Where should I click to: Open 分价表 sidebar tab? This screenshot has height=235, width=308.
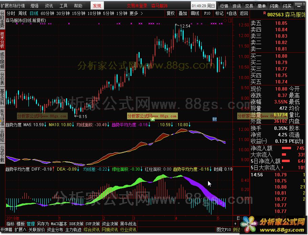click(2, 79)
